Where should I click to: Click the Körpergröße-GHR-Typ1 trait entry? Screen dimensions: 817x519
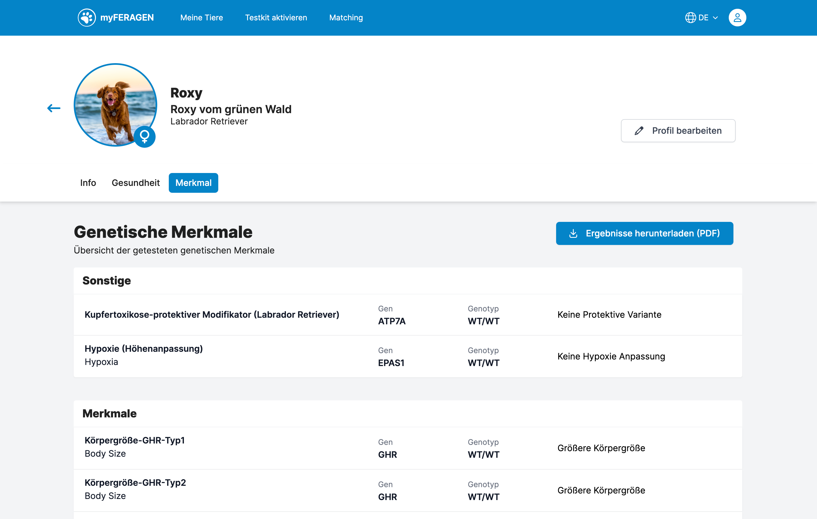point(134,440)
